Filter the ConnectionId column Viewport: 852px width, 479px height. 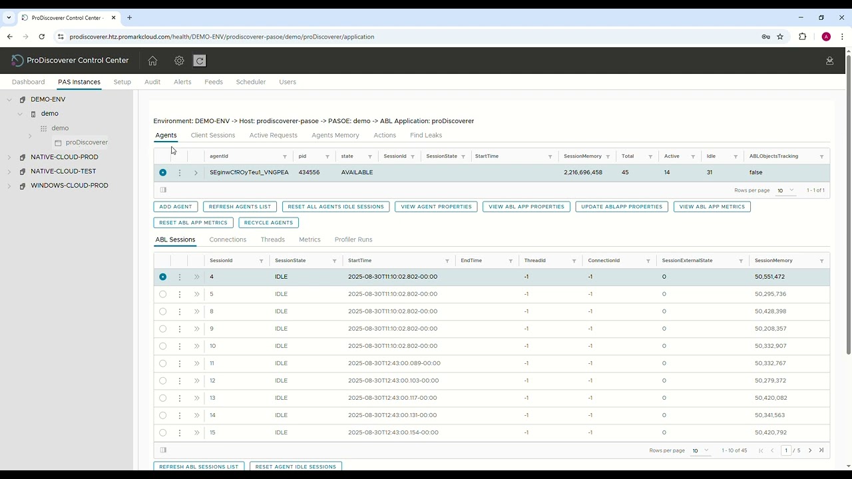coord(648,261)
